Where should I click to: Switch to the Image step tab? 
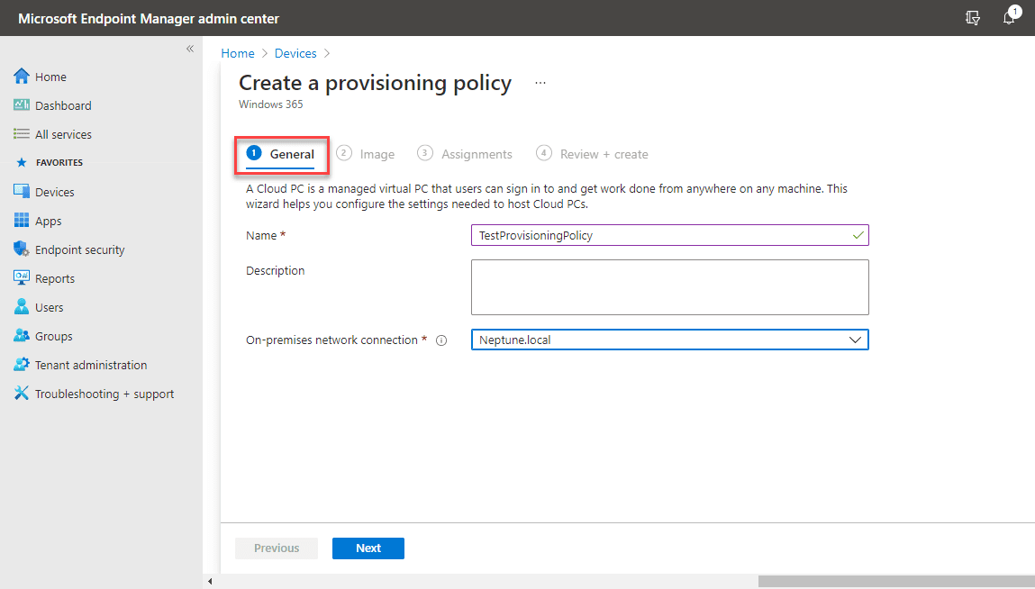point(367,154)
